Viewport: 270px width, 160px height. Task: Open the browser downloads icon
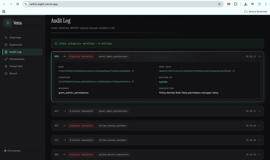tap(246, 4)
